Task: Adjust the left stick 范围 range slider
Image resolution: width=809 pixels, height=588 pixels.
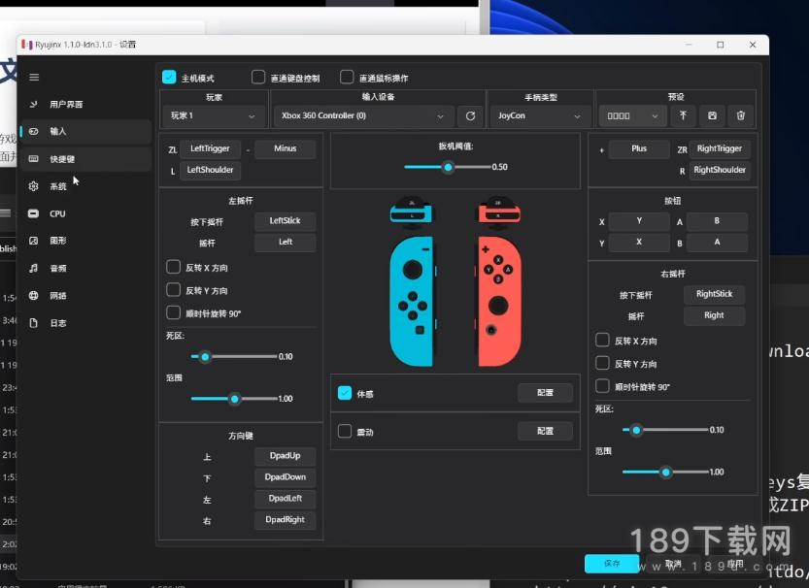Action: pyautogui.click(x=234, y=399)
